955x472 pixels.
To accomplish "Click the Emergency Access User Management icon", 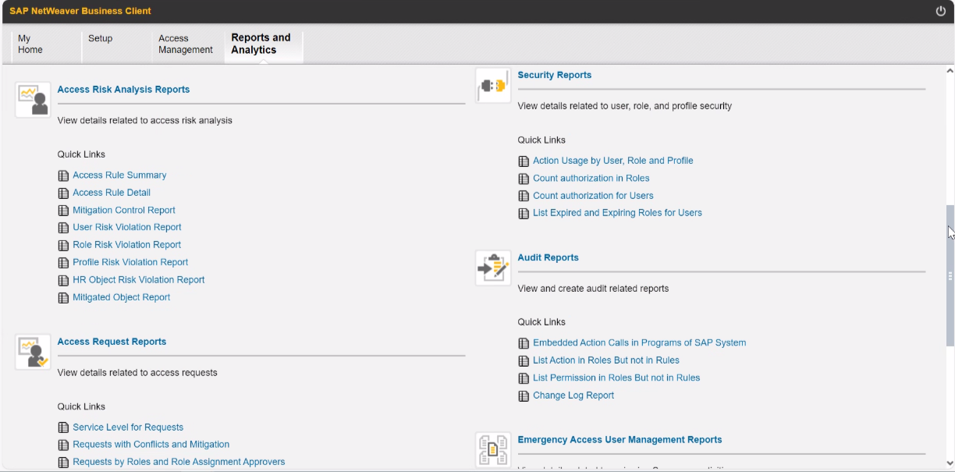I will [493, 450].
